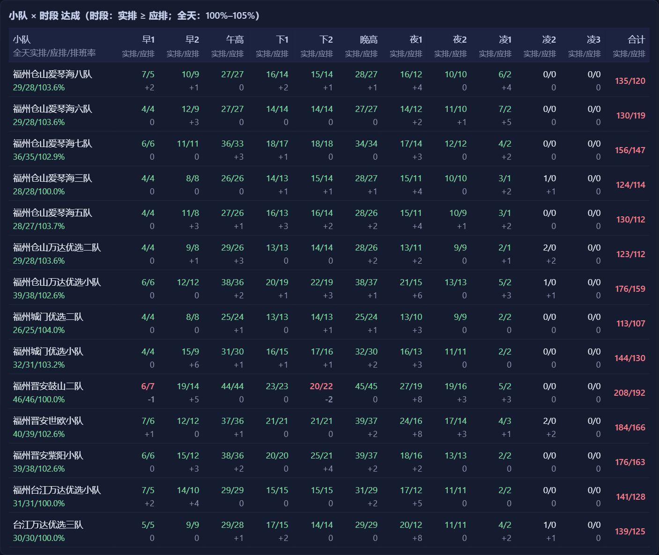
Task: Select team name 福州仓山爱琴海八队
Action: tap(52, 74)
